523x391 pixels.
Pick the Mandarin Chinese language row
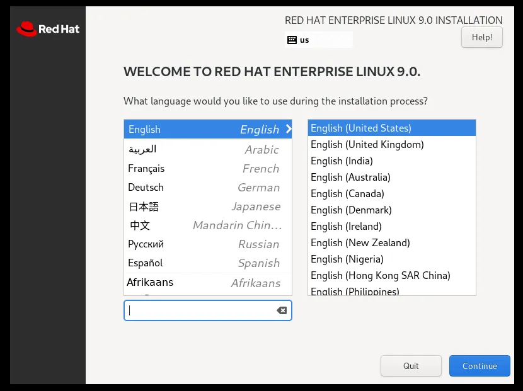click(x=208, y=225)
